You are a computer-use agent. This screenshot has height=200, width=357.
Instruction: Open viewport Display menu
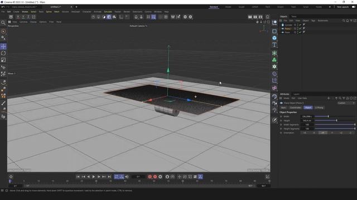point(33,22)
